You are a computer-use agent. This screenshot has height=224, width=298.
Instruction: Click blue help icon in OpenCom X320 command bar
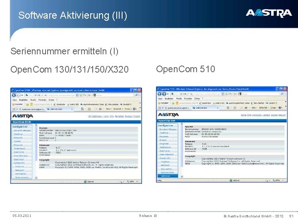point(134,109)
